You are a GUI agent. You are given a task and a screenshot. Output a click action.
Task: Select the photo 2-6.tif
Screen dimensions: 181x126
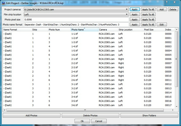tap(74, 80)
